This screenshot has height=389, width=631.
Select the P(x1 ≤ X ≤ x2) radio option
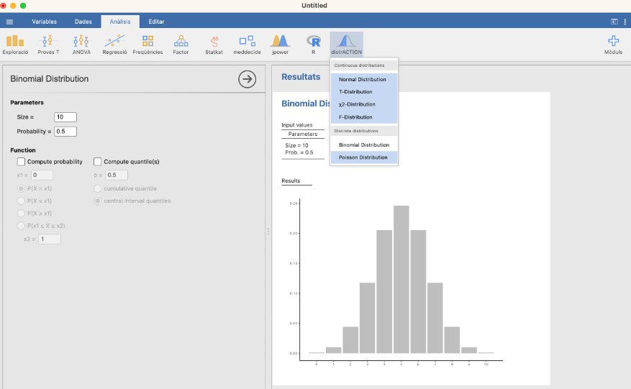(x=21, y=226)
